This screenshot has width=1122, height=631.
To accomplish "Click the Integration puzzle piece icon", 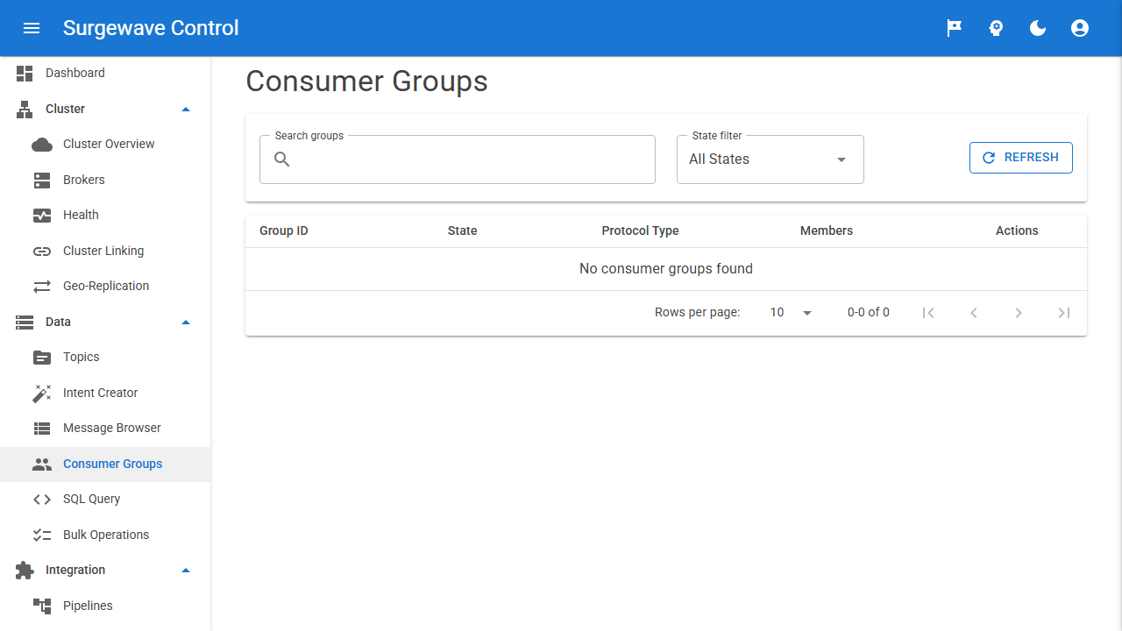I will pyautogui.click(x=25, y=571).
